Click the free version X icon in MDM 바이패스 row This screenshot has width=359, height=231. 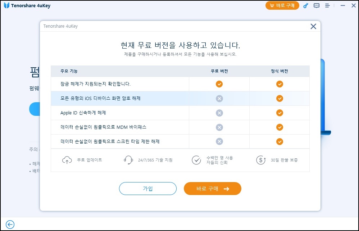[219, 127]
